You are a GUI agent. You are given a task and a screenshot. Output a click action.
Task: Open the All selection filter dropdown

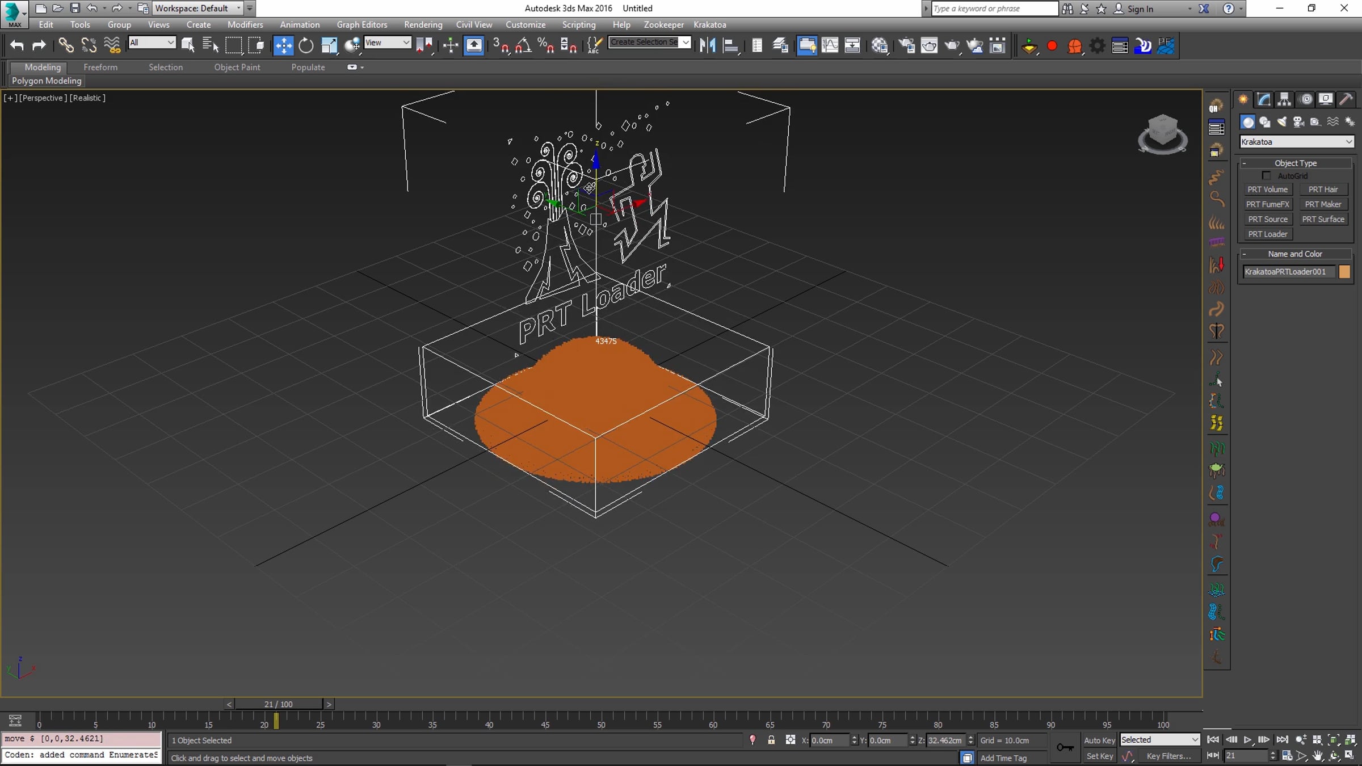152,43
